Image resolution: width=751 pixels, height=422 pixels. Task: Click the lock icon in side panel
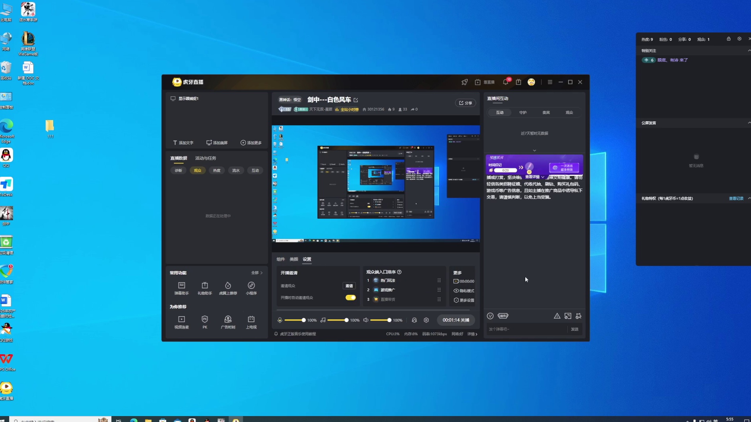point(728,39)
